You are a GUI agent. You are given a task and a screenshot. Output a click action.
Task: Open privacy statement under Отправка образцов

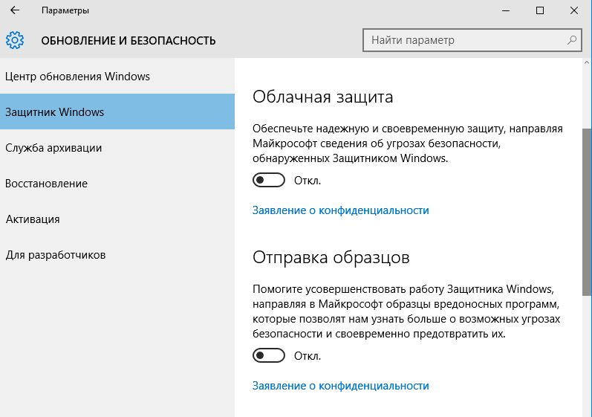pyautogui.click(x=340, y=386)
